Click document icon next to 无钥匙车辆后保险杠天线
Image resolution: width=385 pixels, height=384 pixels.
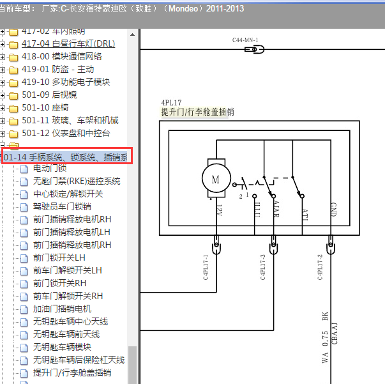point(24,360)
